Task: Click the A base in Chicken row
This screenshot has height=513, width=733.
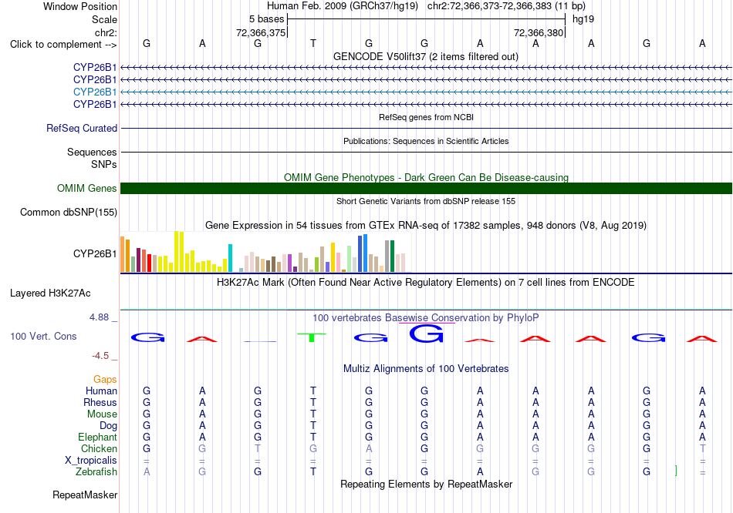Action: (x=369, y=448)
